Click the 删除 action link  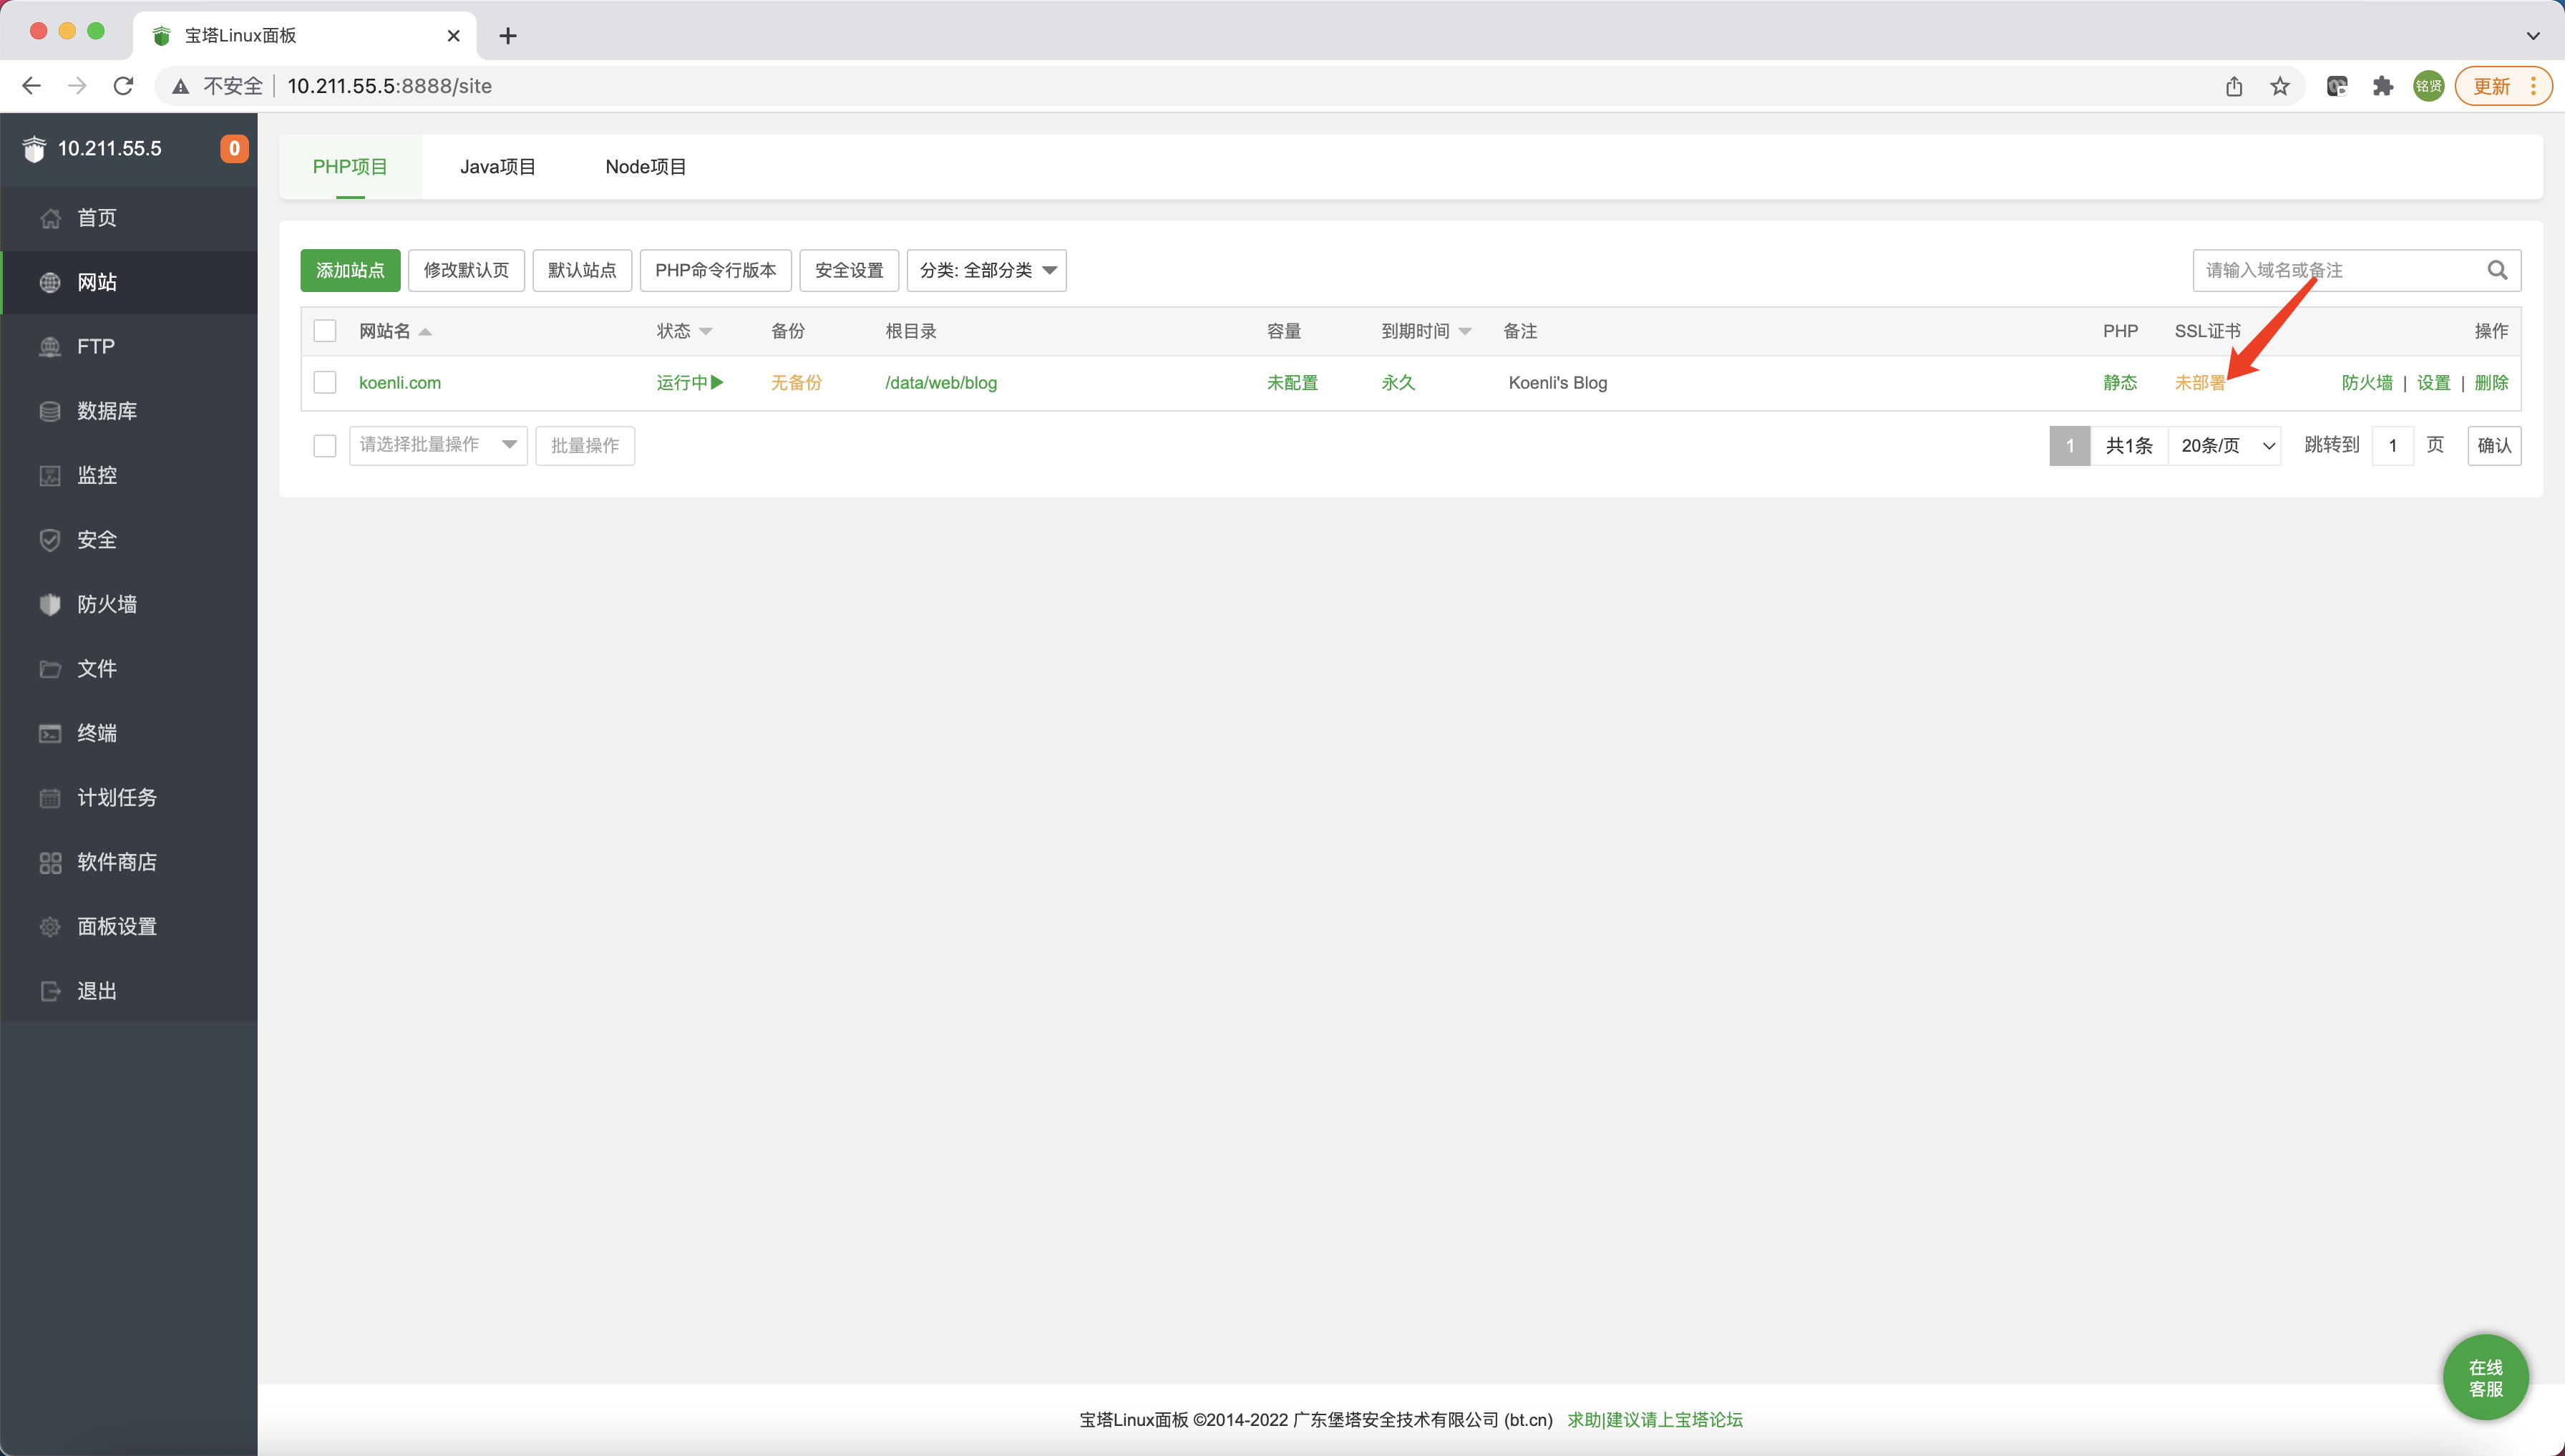[2491, 382]
